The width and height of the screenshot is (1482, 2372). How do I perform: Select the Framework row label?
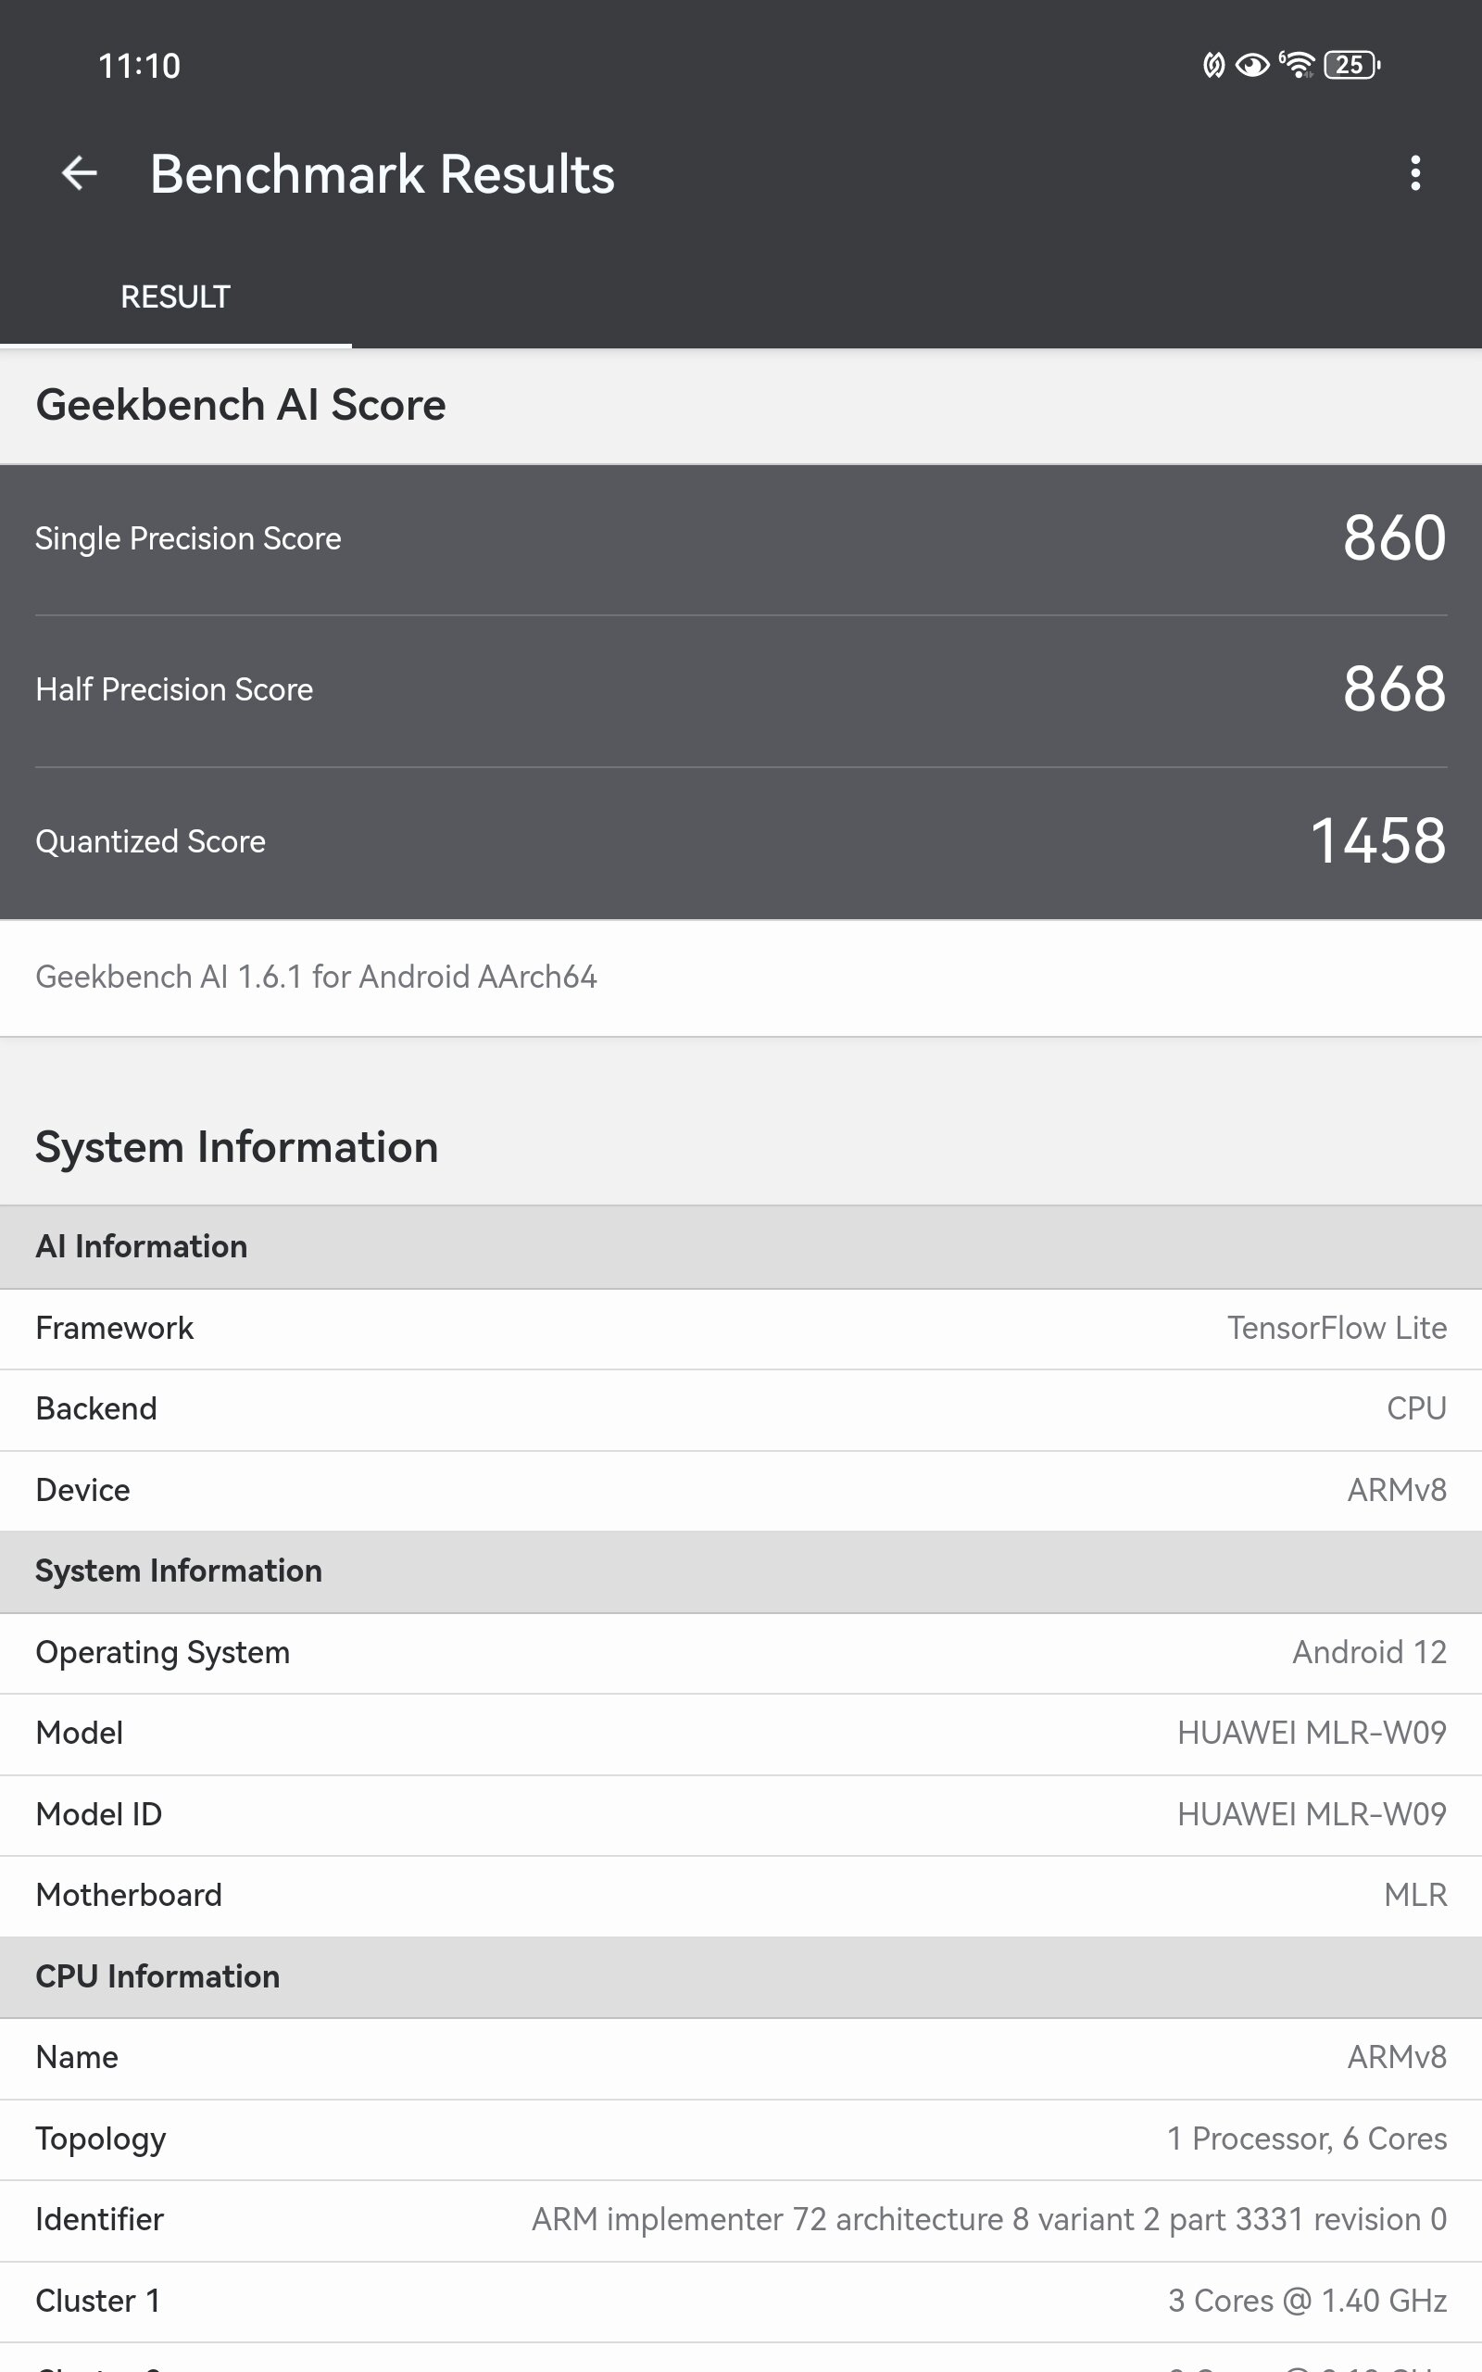pos(115,1328)
